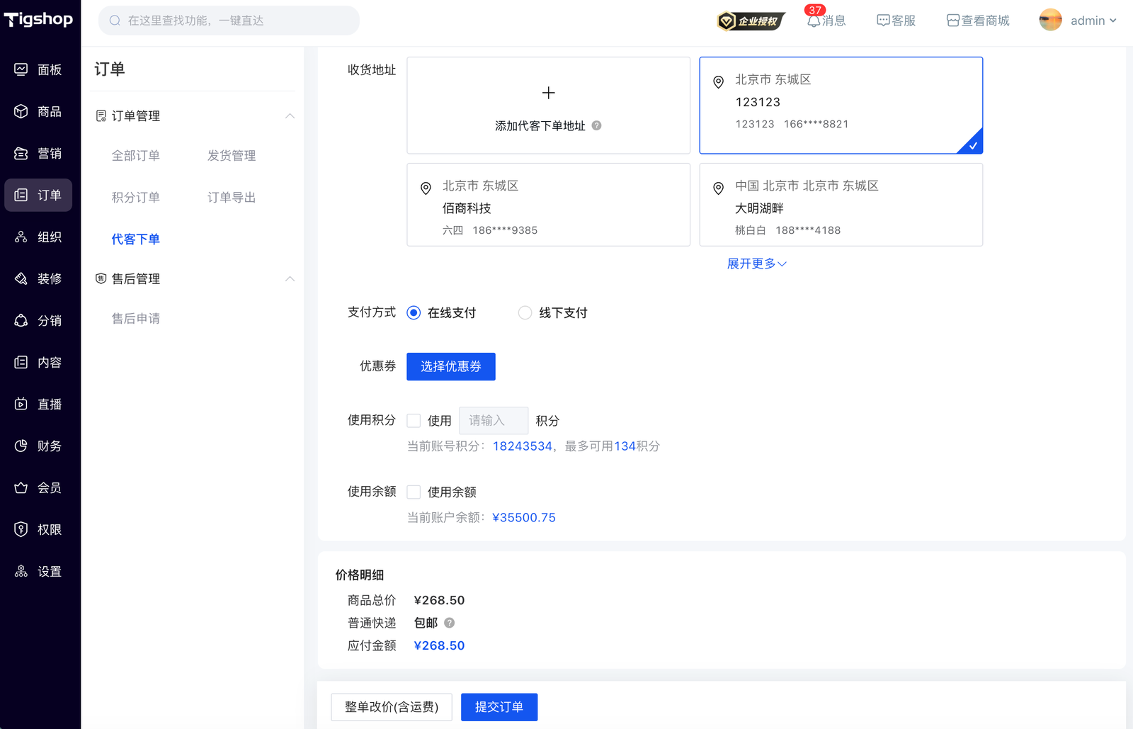Click the 消息 notification bell icon
Viewport: 1133px width, 729px height.
coord(814,21)
